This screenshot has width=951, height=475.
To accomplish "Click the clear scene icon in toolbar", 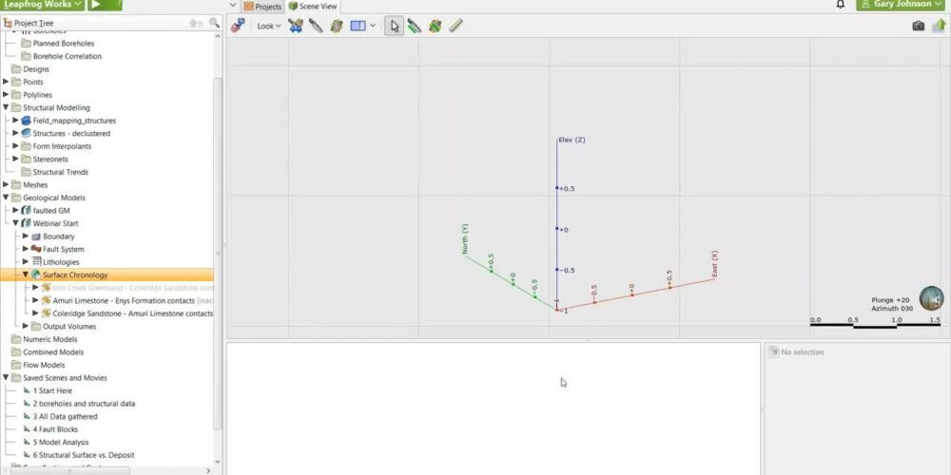I will (238, 26).
